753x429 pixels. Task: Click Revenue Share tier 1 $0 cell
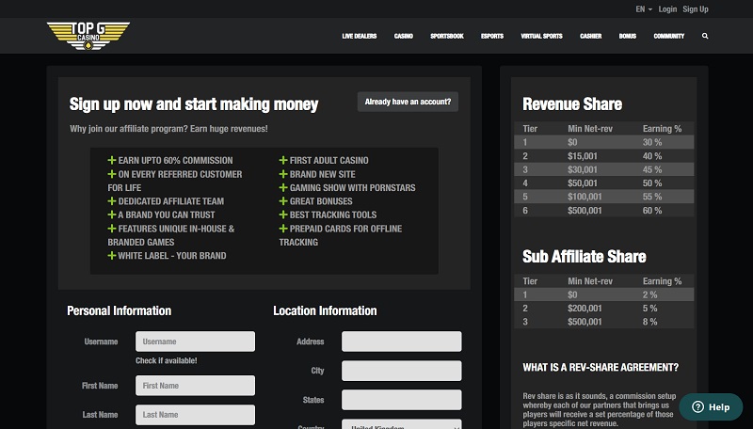572,142
